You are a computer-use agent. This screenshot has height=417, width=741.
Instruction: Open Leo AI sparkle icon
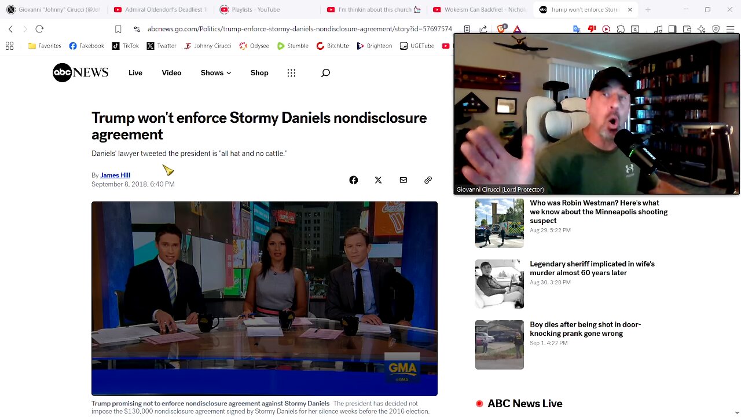click(701, 29)
